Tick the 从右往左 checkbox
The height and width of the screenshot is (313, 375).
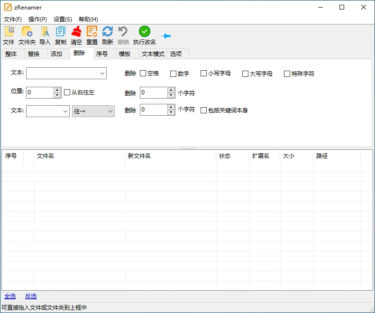tap(67, 92)
